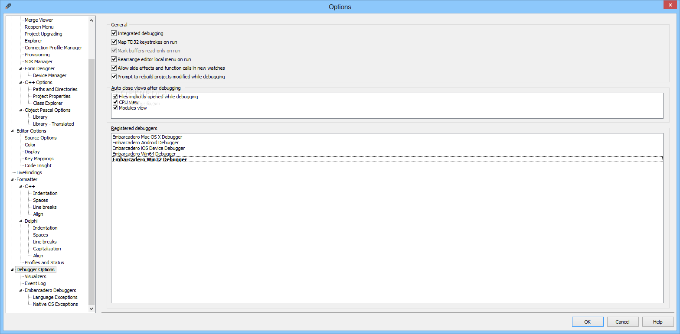Open SDK Manager page
This screenshot has width=680, height=334.
[39, 62]
